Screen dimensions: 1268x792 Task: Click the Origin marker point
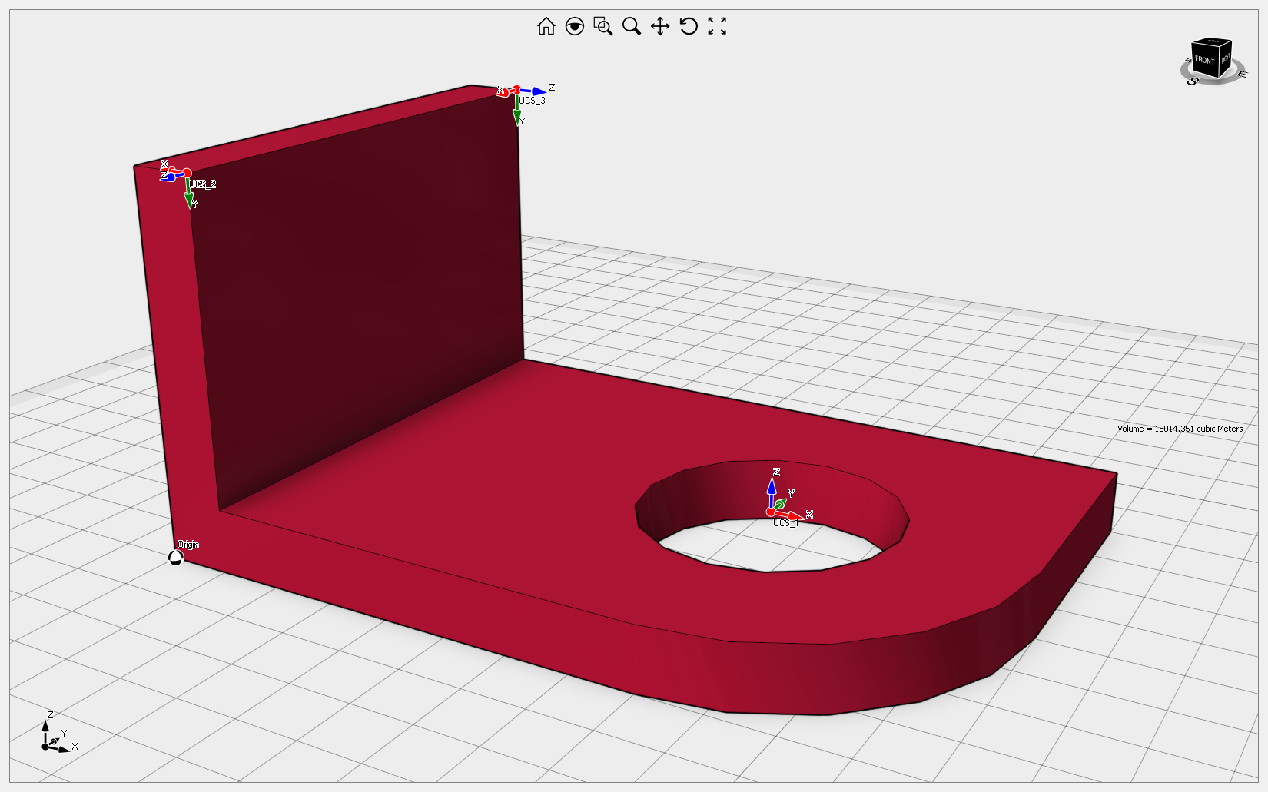click(176, 558)
